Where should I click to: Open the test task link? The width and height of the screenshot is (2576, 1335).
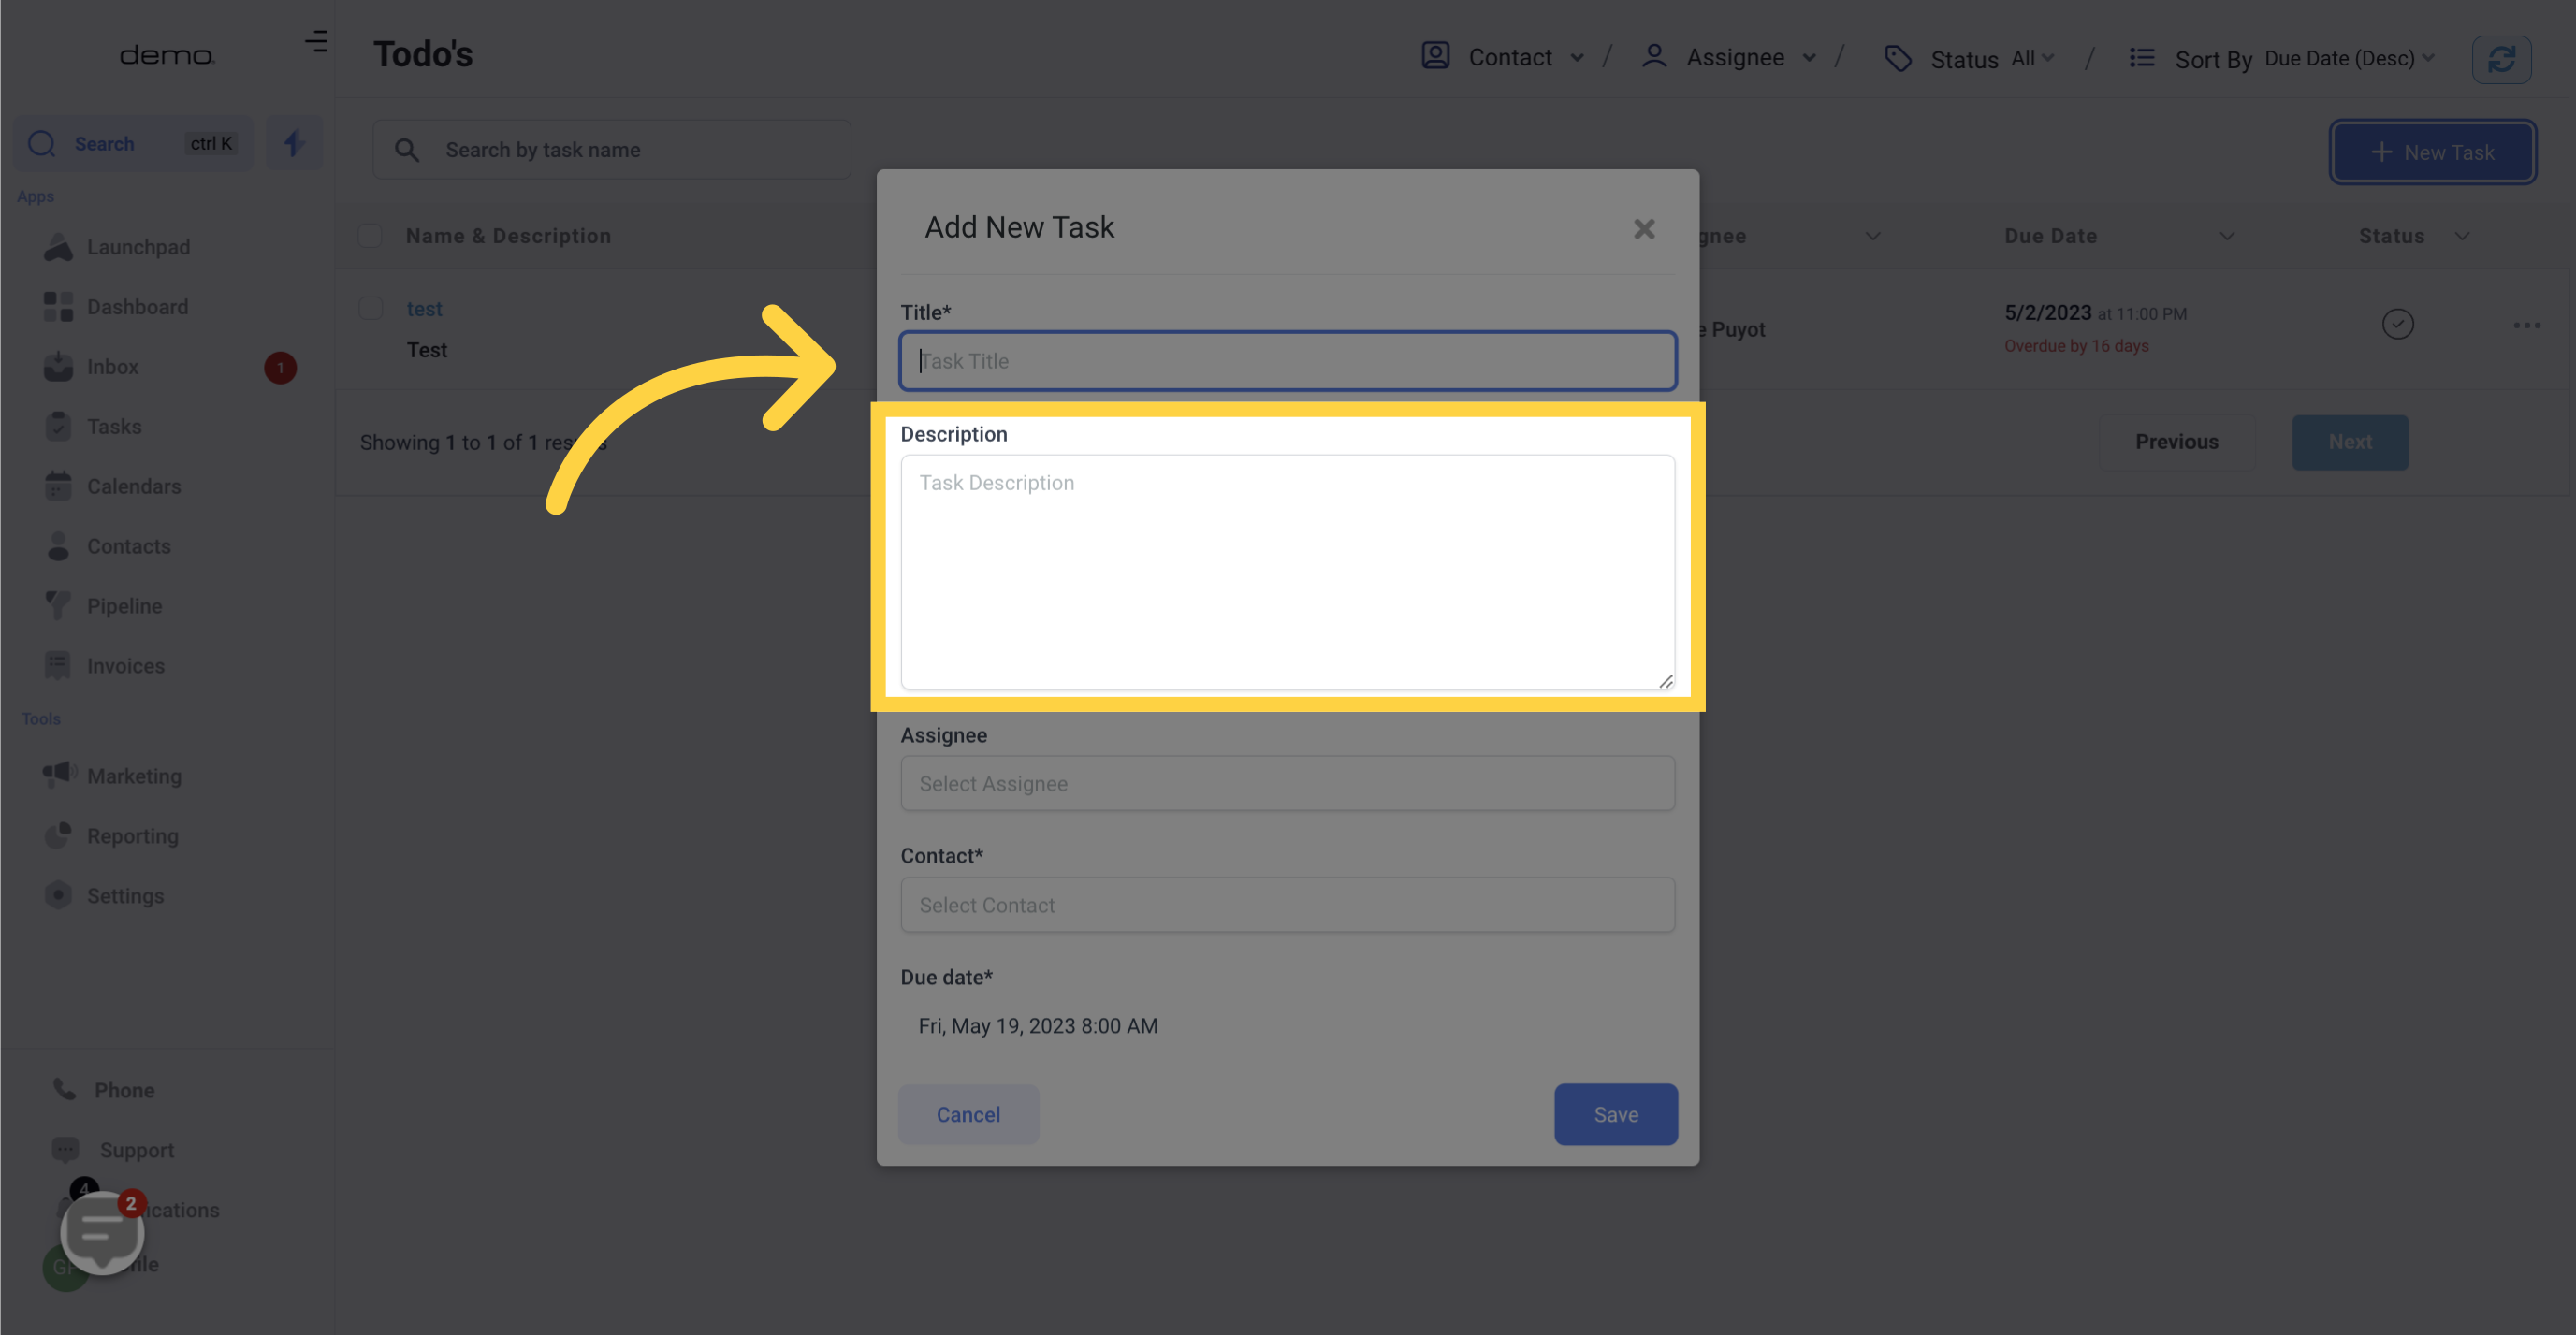tap(424, 309)
